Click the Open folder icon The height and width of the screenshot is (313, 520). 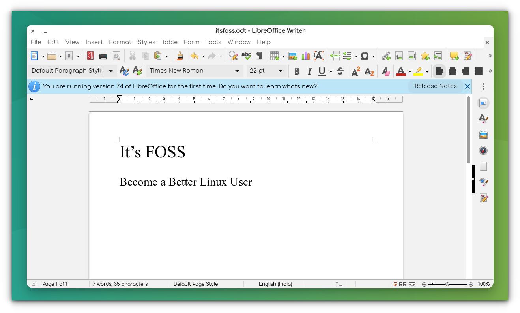point(52,56)
